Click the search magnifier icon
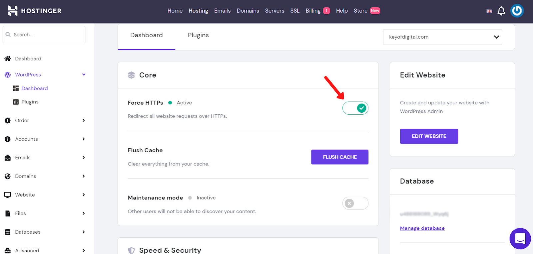This screenshot has height=254, width=533. 8,35
